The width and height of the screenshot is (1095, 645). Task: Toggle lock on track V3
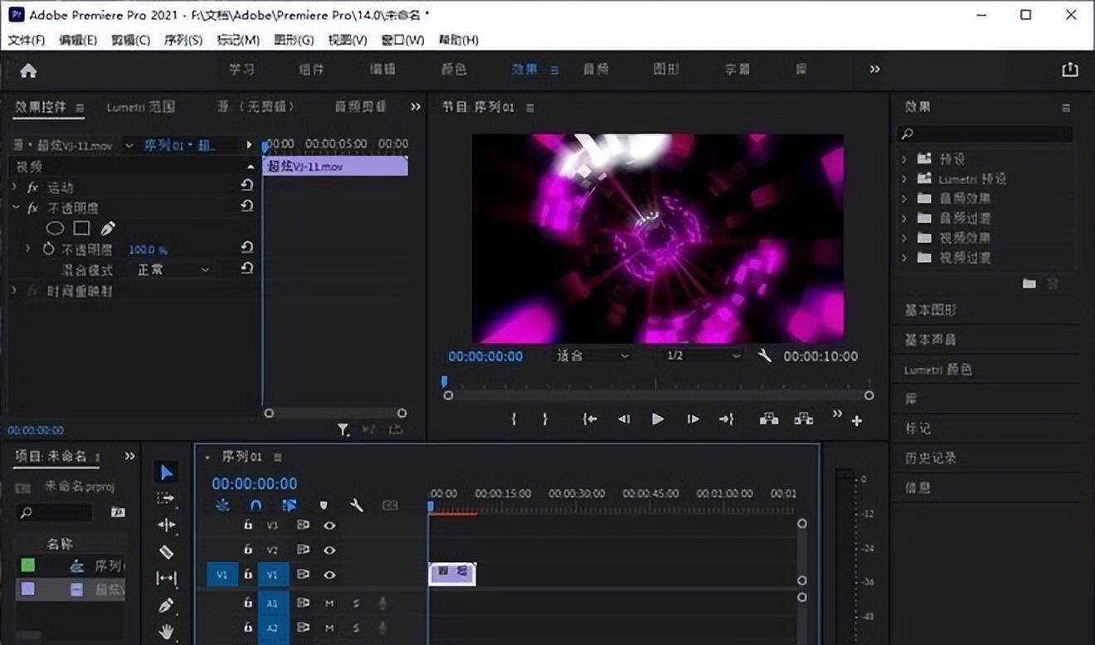pos(247,525)
